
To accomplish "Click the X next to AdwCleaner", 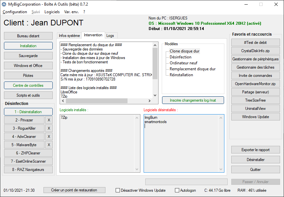I will coord(49,136).
